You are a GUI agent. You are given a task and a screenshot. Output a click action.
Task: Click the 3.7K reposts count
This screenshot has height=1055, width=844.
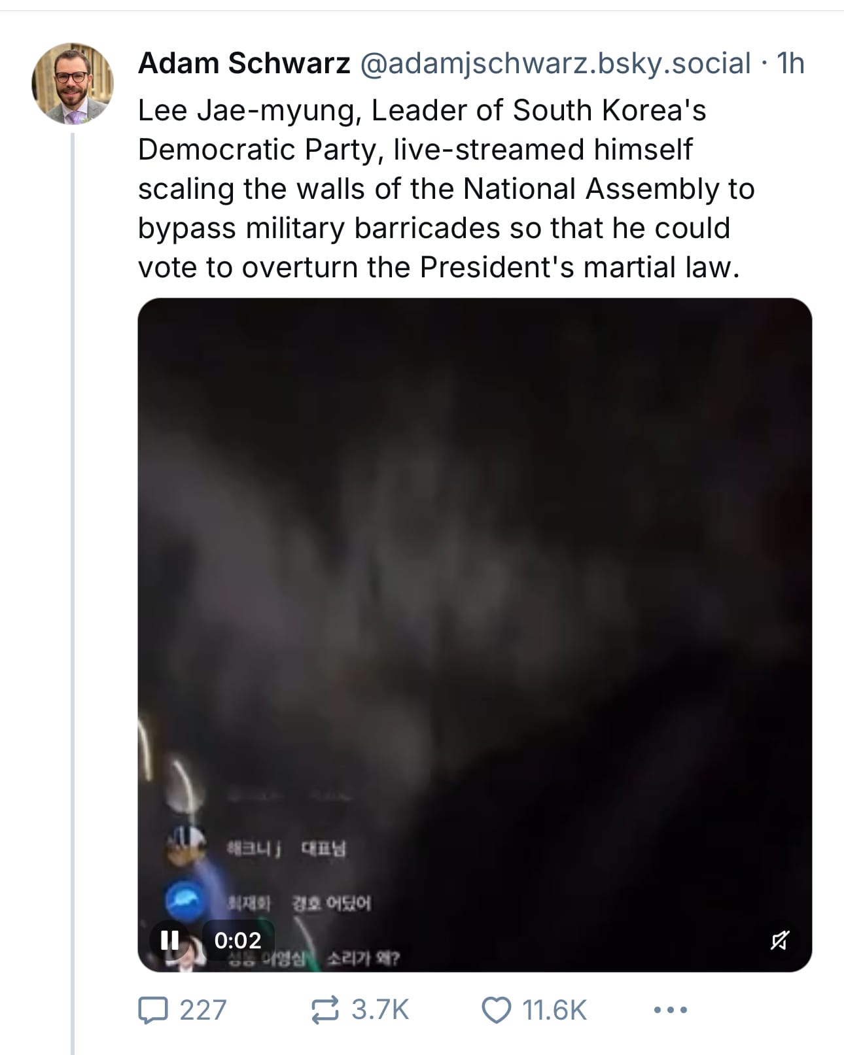click(380, 1010)
